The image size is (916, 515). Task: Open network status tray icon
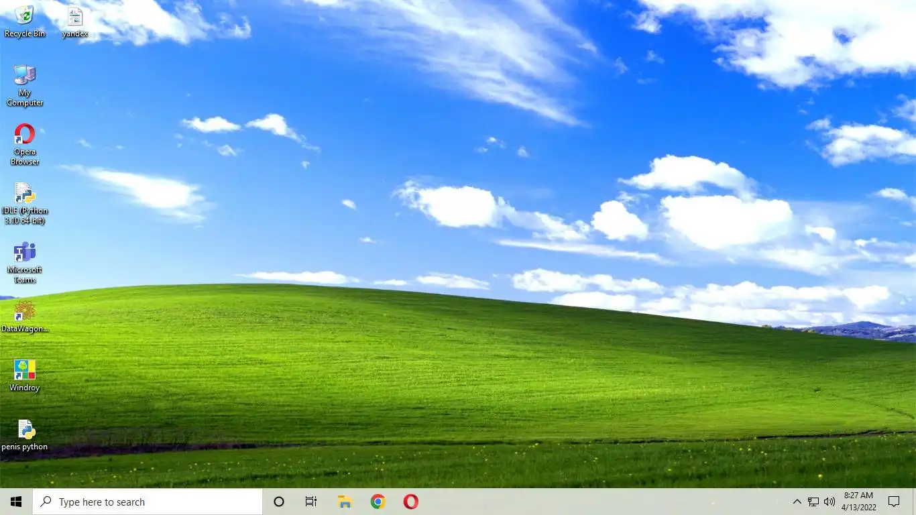click(x=813, y=502)
